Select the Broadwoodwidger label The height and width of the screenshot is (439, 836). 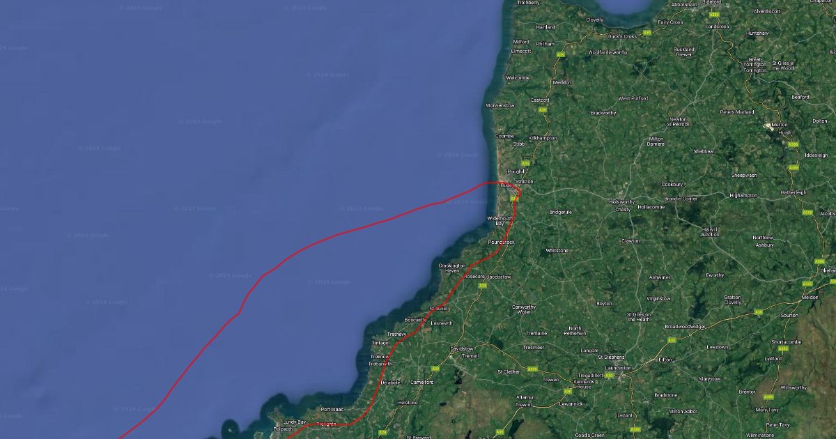click(x=686, y=326)
